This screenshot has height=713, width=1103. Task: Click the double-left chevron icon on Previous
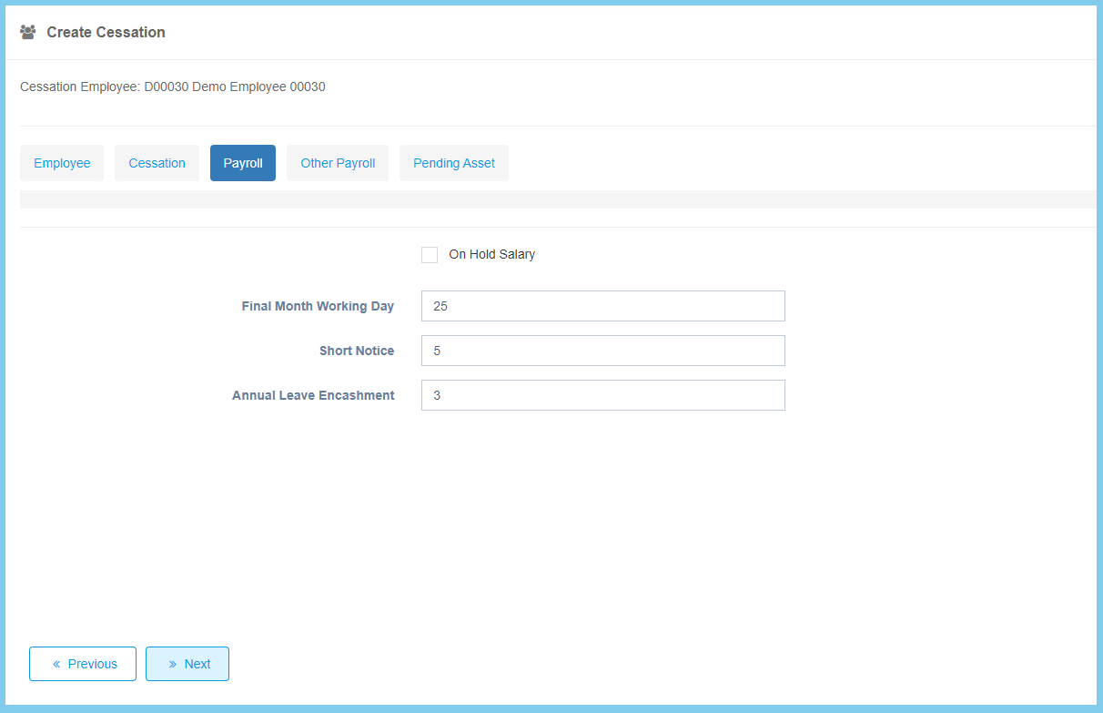[56, 664]
